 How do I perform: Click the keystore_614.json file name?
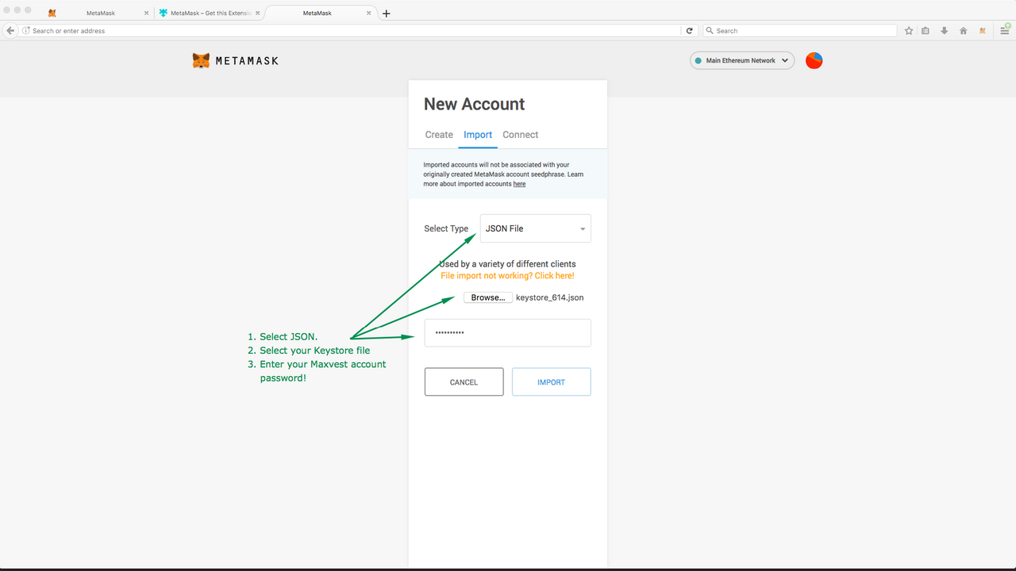549,297
